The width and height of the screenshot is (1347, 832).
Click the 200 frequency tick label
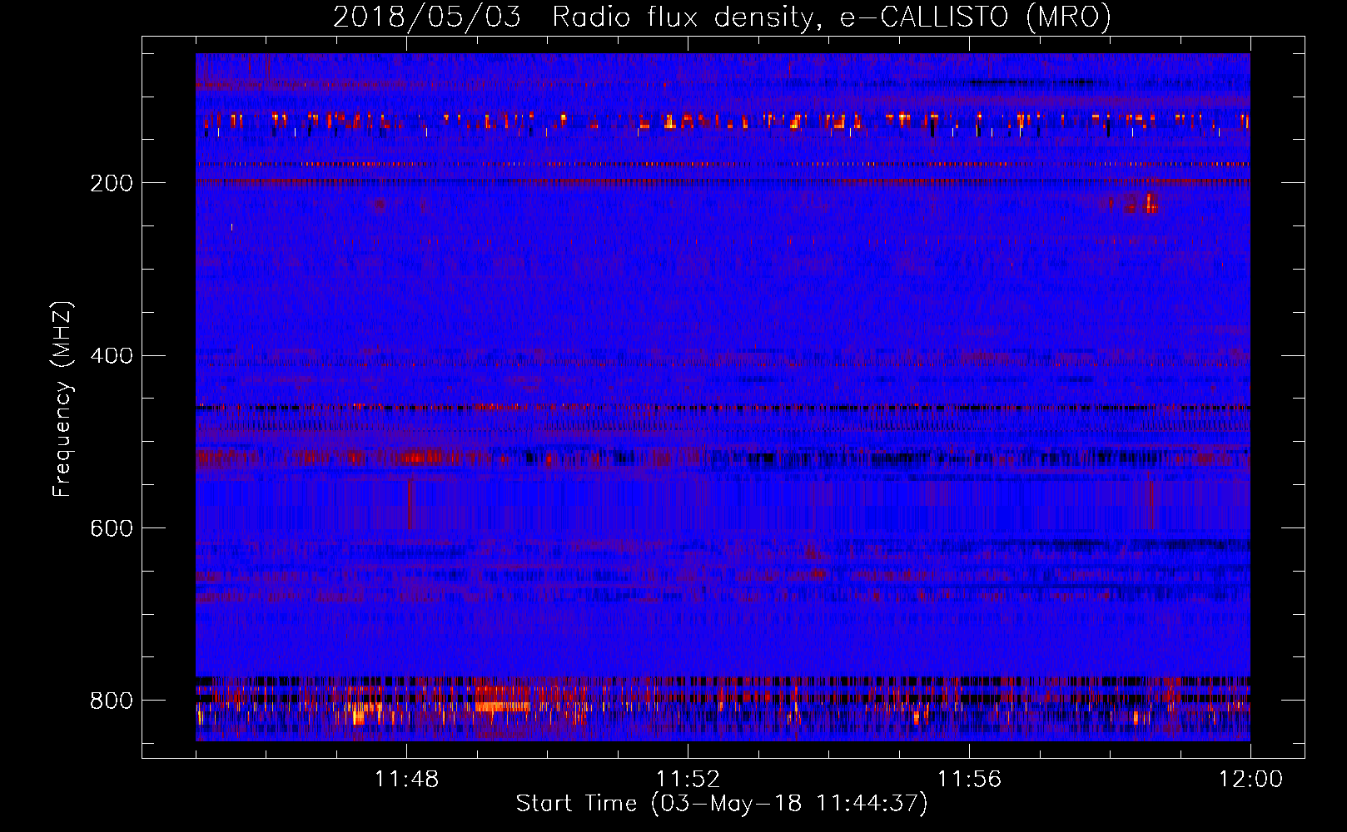(x=112, y=183)
